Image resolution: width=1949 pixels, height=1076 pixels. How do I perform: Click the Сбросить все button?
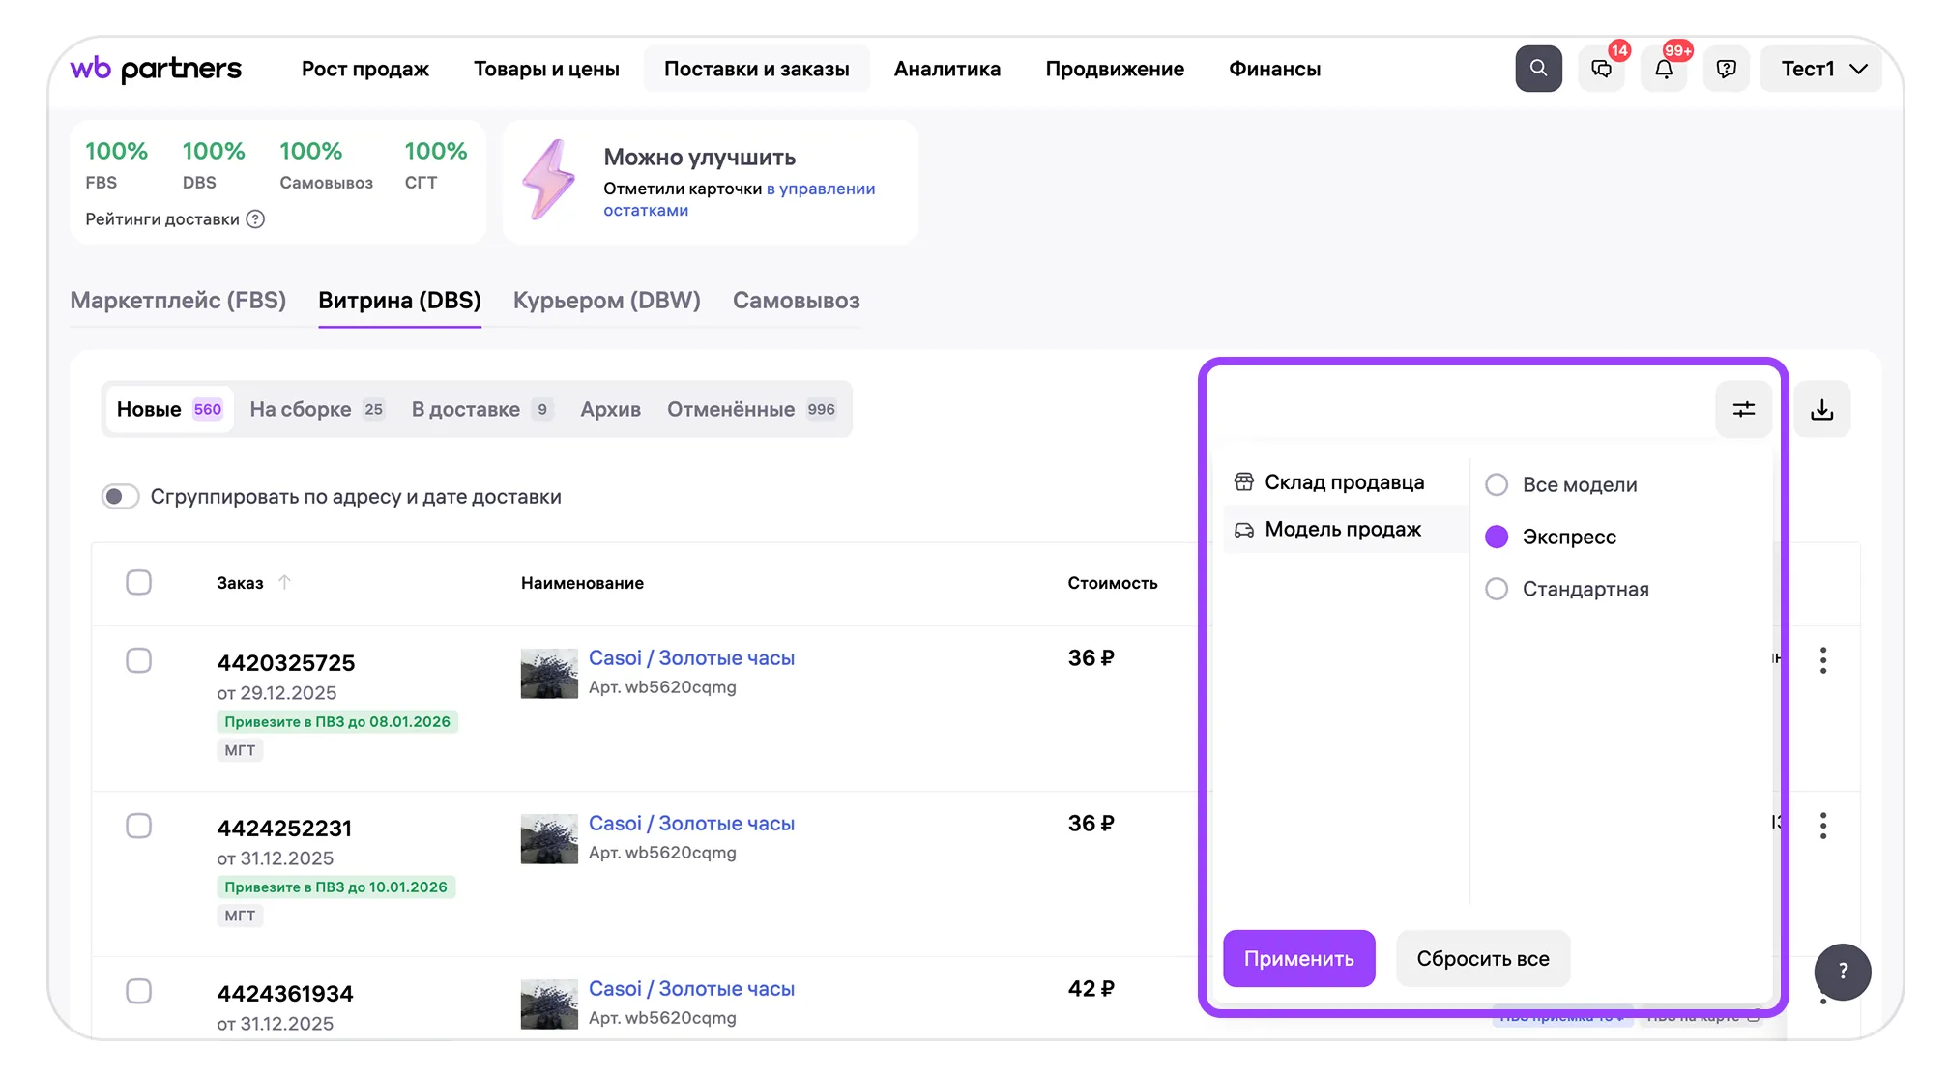click(x=1482, y=958)
